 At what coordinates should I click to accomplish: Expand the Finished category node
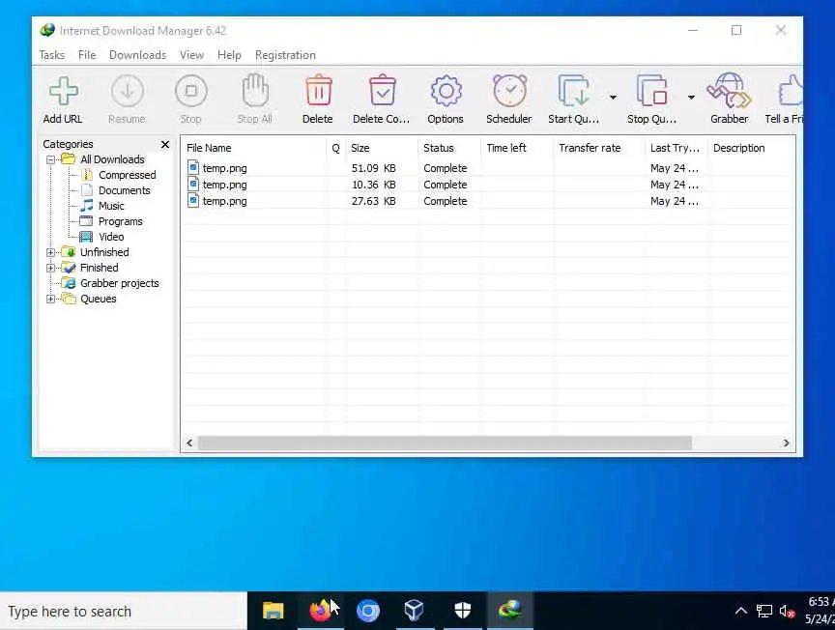[x=50, y=268]
